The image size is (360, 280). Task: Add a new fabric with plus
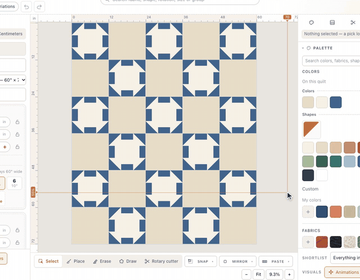tap(308, 242)
